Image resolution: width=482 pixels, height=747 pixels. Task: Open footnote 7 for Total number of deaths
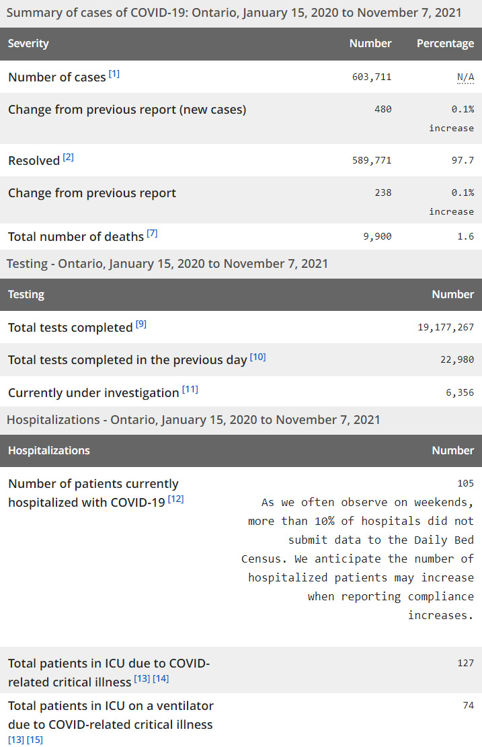point(152,234)
